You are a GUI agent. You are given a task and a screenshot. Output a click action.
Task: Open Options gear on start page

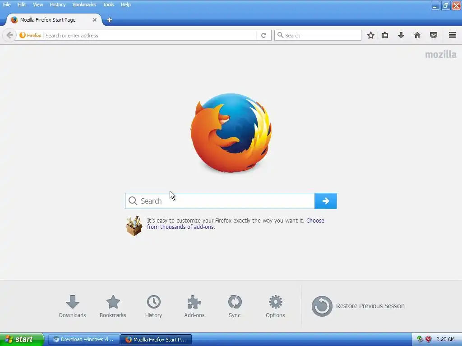pyautogui.click(x=275, y=306)
